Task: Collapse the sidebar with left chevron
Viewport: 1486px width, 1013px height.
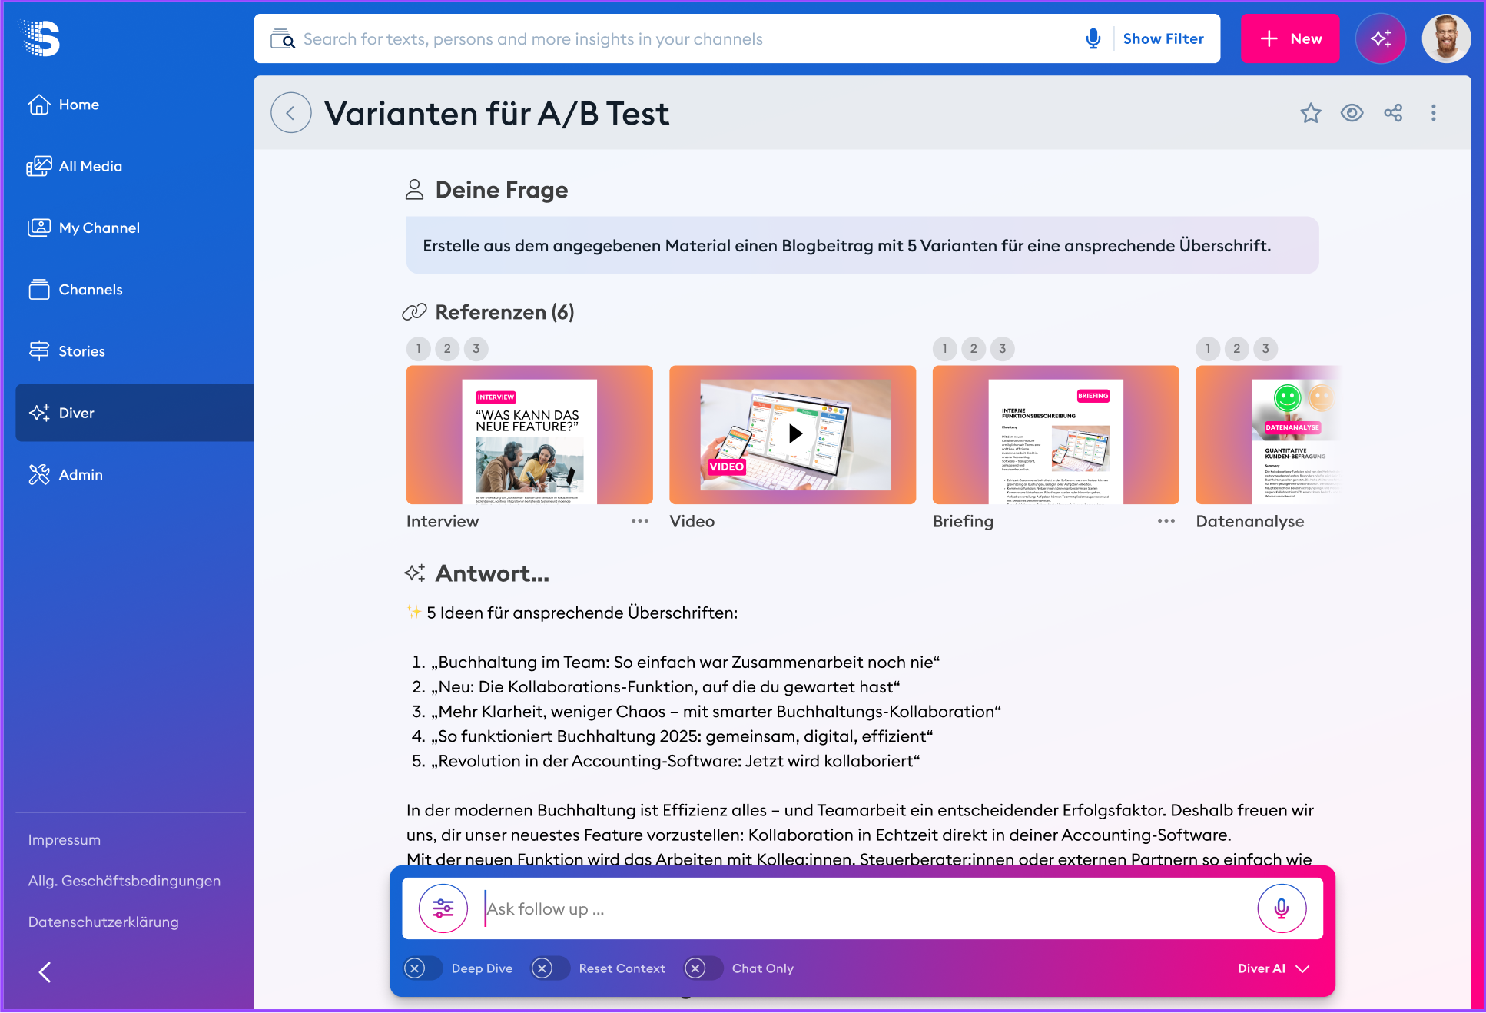Action: click(45, 972)
